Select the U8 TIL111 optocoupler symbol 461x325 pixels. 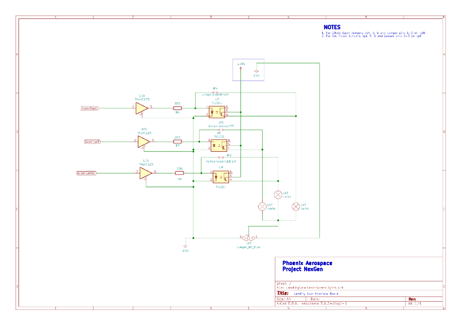click(x=219, y=145)
